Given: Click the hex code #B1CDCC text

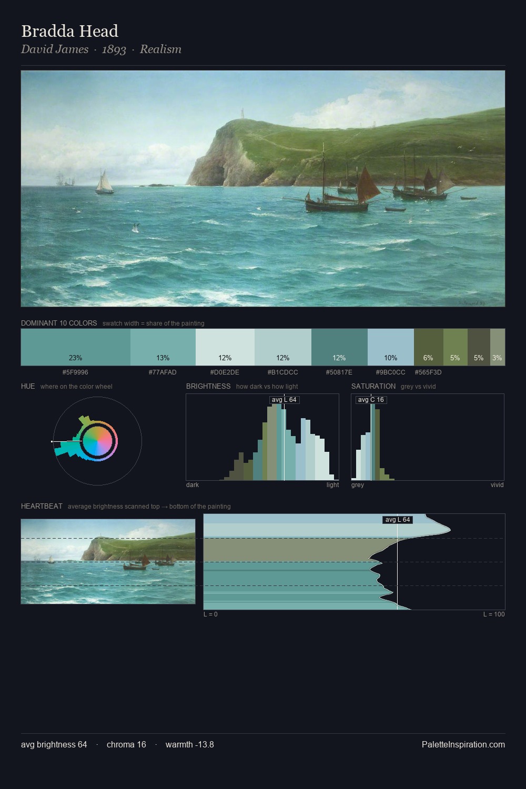Looking at the screenshot, I should (282, 372).
